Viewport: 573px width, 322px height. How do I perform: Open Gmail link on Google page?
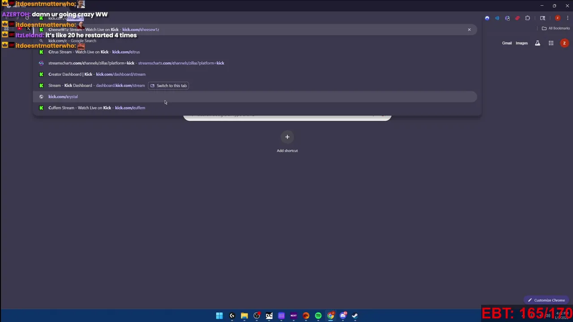507,43
